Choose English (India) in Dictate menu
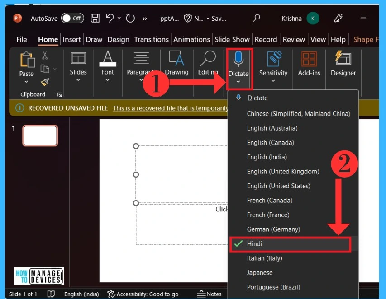This screenshot has height=299, width=386. 293,157
